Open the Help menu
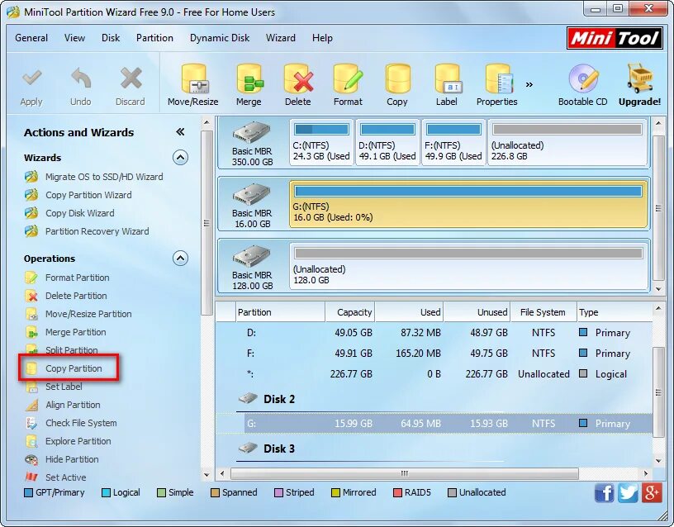This screenshot has height=527, width=674. [322, 38]
